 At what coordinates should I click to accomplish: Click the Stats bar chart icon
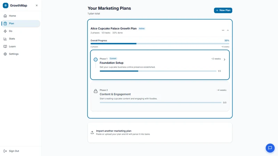pyautogui.click(x=5, y=39)
